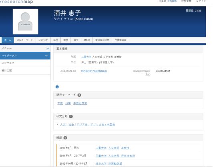Collapse the メニュー sidebar chevron
The image size is (213, 167).
[x=48, y=49]
